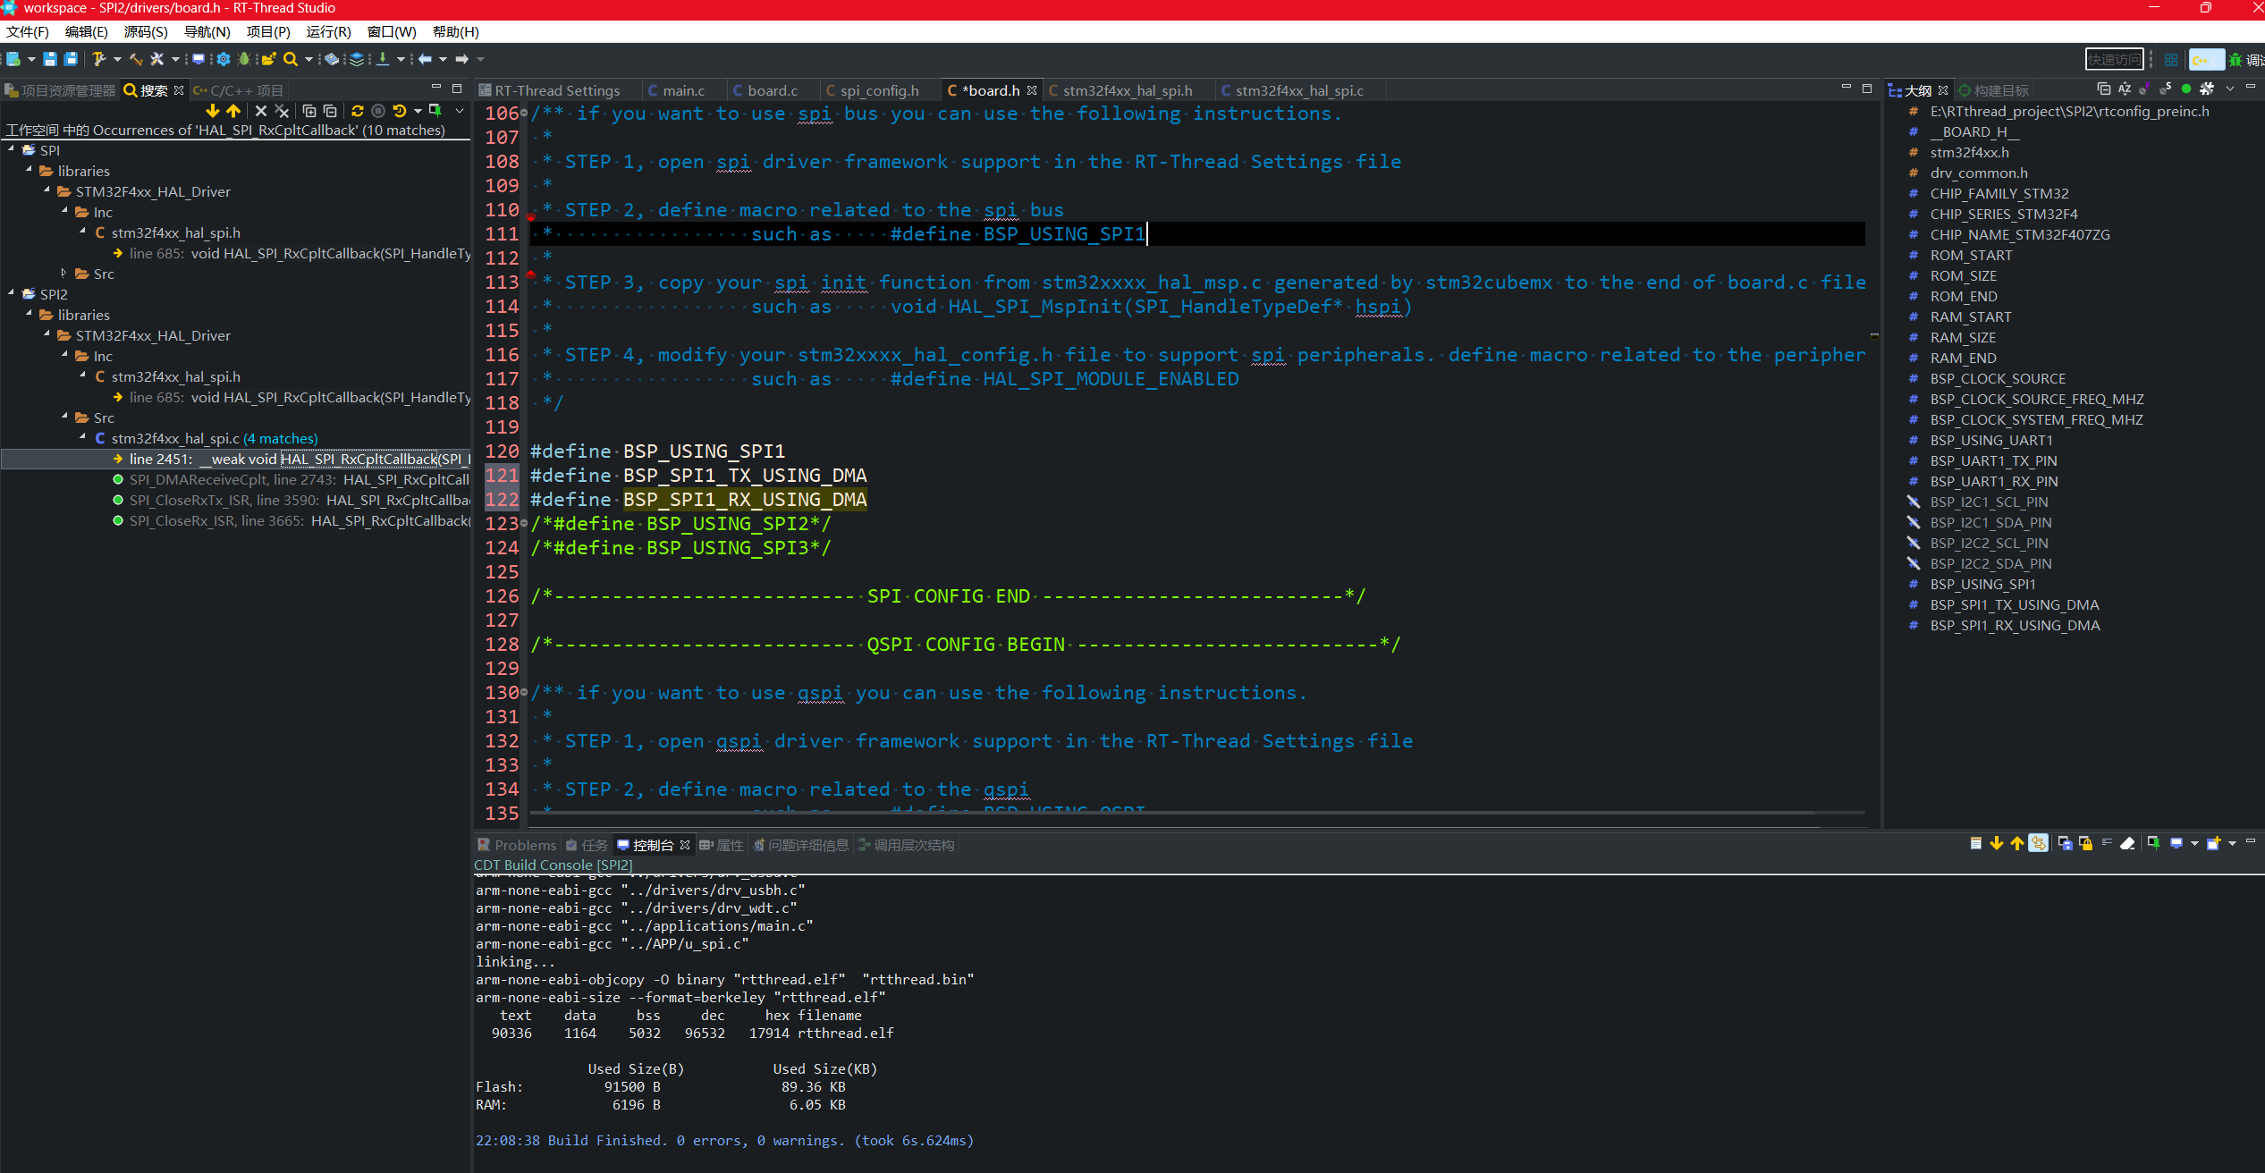The height and width of the screenshot is (1173, 2265).
Task: Start a build with the hammer icon
Action: tap(99, 59)
